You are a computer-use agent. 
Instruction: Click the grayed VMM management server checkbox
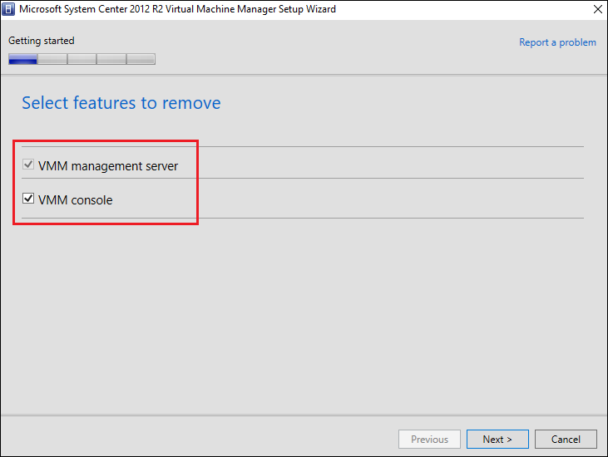(x=28, y=165)
